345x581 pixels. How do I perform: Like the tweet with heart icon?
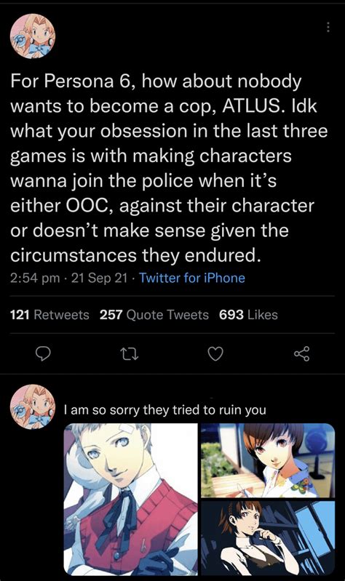215,355
